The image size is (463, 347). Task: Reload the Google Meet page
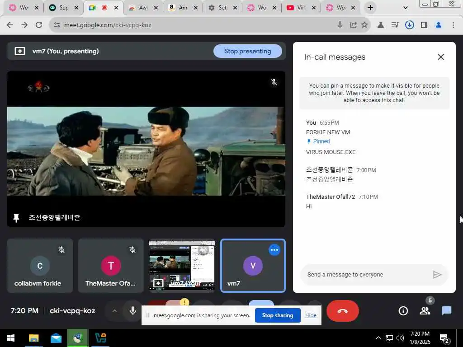click(39, 25)
